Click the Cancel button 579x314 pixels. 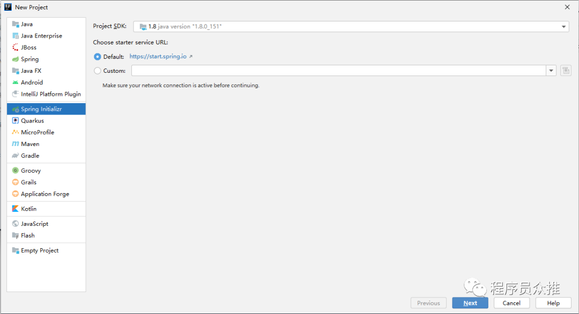(x=511, y=303)
